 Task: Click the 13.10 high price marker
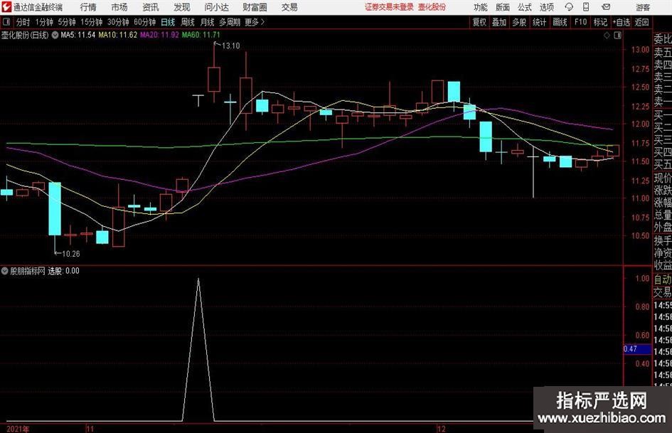pos(230,46)
